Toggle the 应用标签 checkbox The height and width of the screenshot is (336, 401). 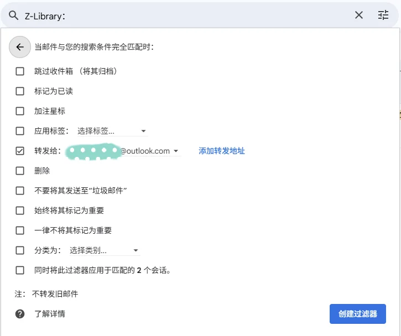tap(20, 131)
